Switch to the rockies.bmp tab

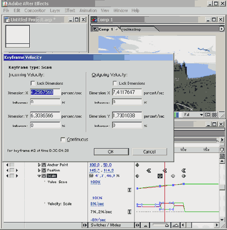(x=131, y=29)
